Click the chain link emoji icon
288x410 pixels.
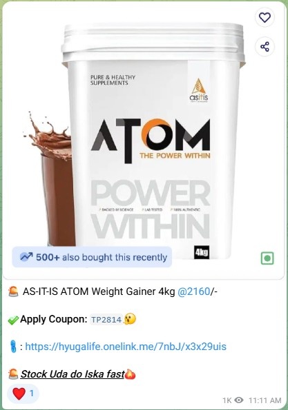[13, 347]
